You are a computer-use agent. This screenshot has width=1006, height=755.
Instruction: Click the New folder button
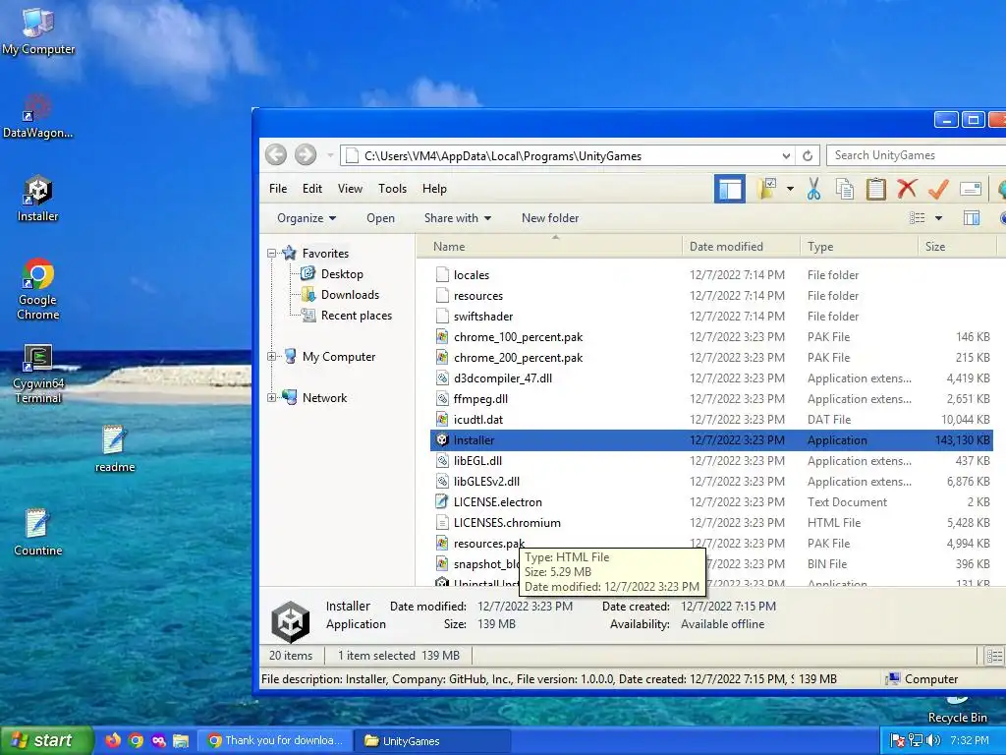(550, 218)
